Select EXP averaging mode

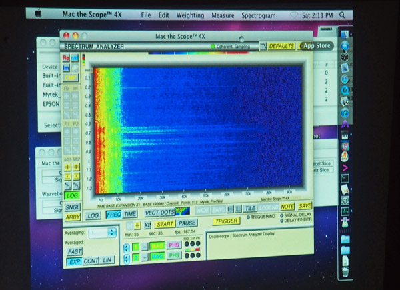pos(75,262)
